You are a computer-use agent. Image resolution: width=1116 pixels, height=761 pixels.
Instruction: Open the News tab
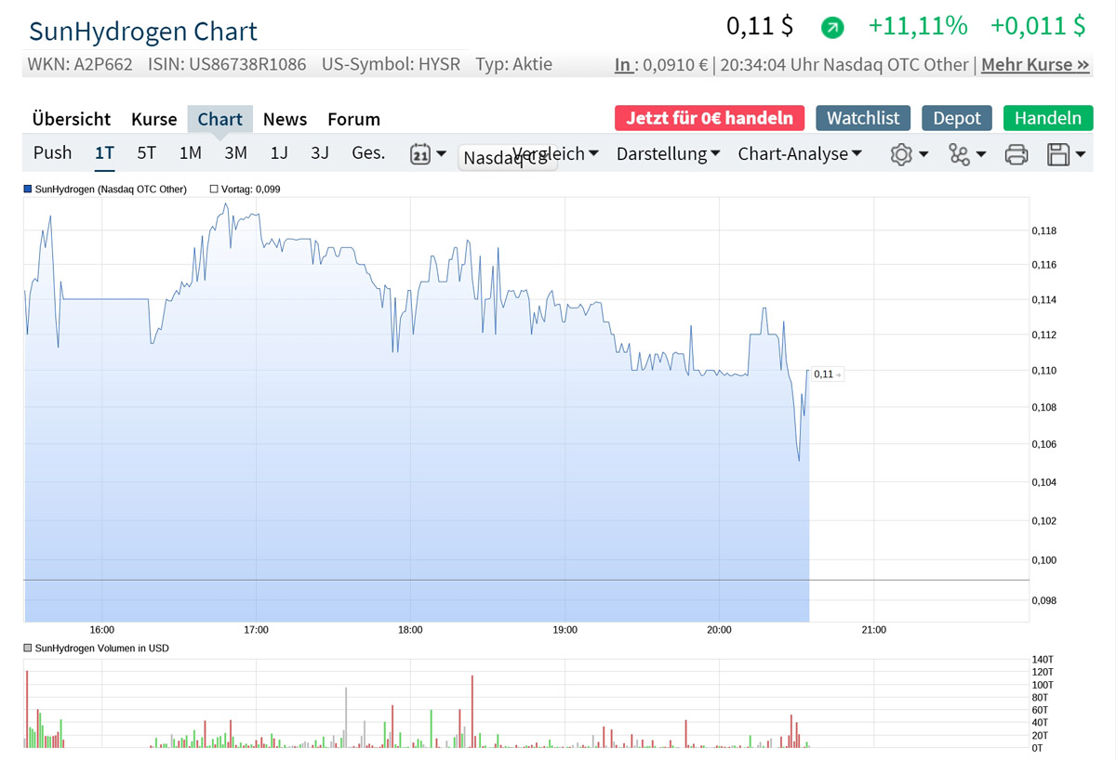(285, 119)
